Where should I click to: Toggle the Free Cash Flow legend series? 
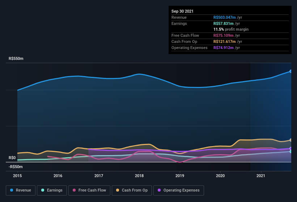[x=89, y=190]
